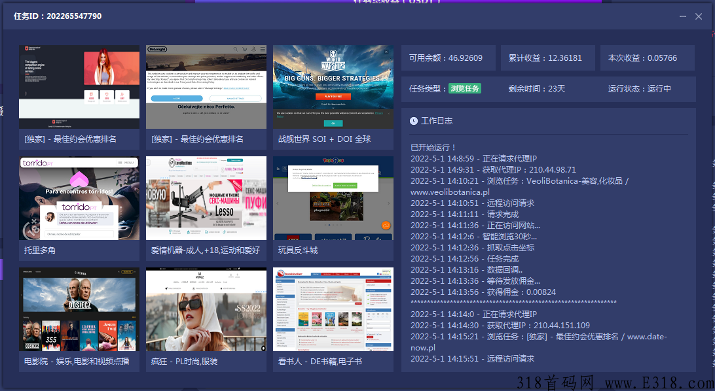The image size is (715, 391).
Task: Click the 剩余时间：23天 field
Action: click(537, 89)
